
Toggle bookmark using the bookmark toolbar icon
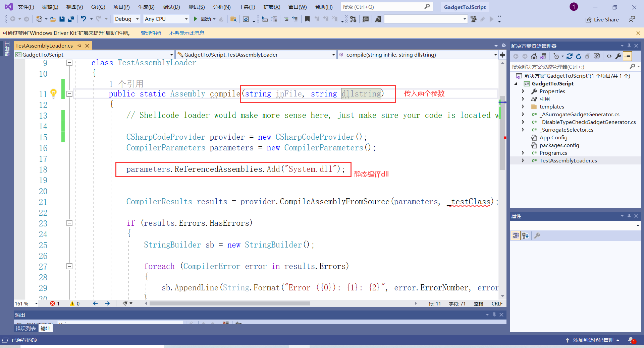point(307,19)
